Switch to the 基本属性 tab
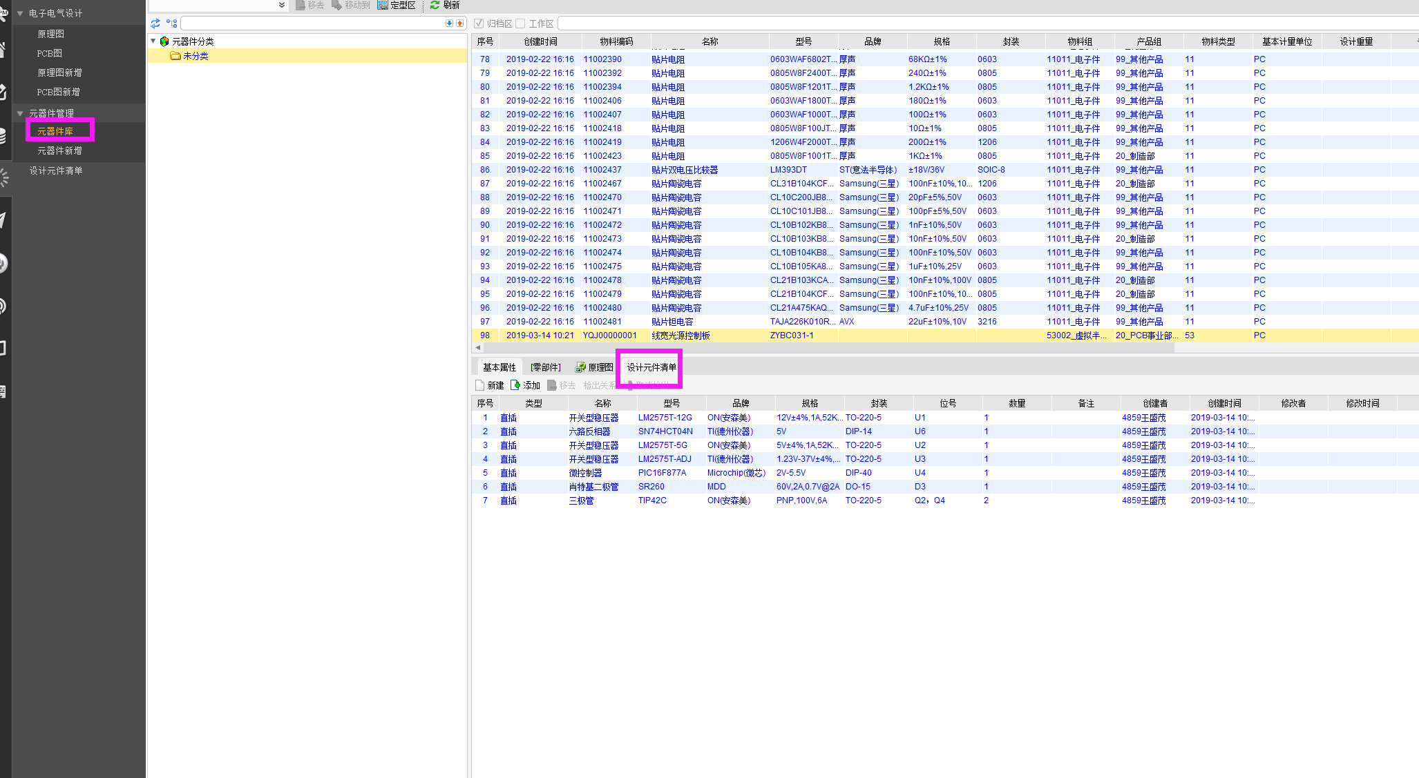 pyautogui.click(x=499, y=367)
